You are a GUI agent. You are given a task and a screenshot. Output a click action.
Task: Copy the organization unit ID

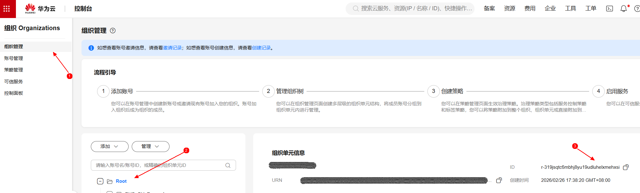point(626,167)
